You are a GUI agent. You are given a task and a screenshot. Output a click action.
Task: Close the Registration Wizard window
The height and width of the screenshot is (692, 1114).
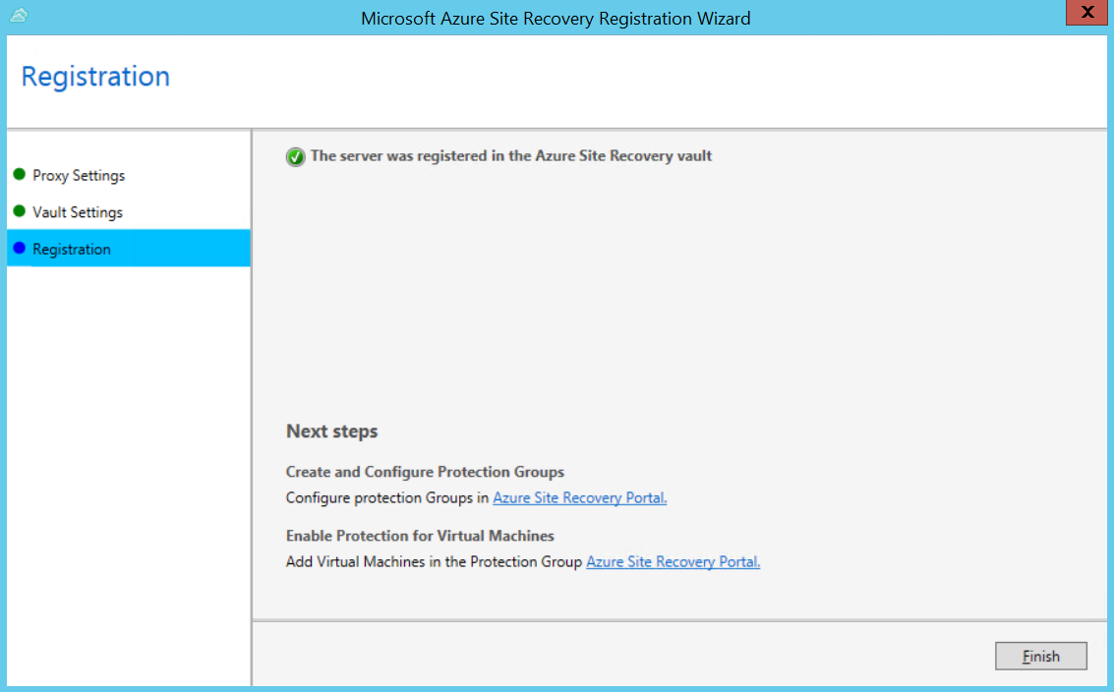(x=1086, y=14)
